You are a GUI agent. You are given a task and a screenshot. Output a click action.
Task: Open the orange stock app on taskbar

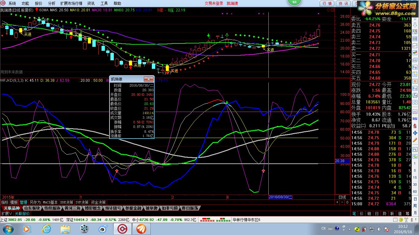pos(142,229)
